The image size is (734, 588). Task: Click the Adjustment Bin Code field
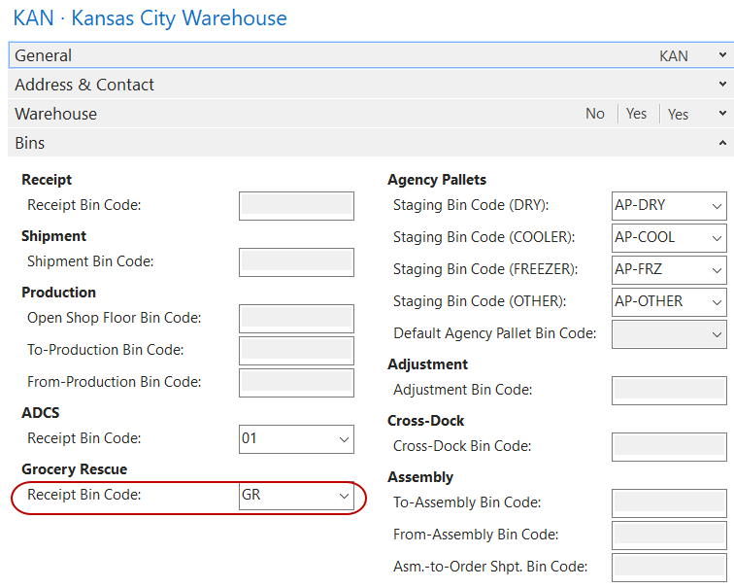[x=669, y=391]
